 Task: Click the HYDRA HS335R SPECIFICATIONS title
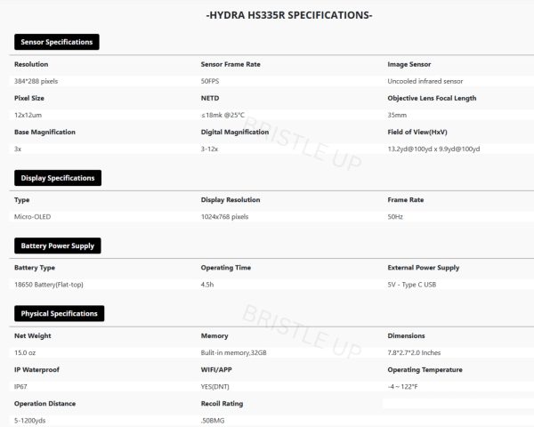tap(288, 15)
